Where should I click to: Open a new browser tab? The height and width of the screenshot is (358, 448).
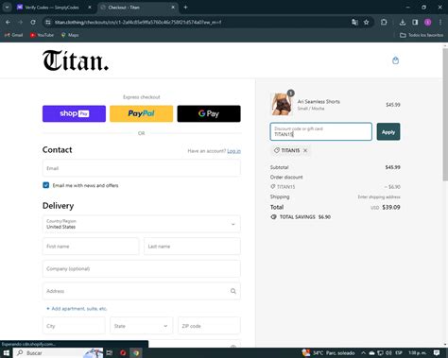(185, 8)
